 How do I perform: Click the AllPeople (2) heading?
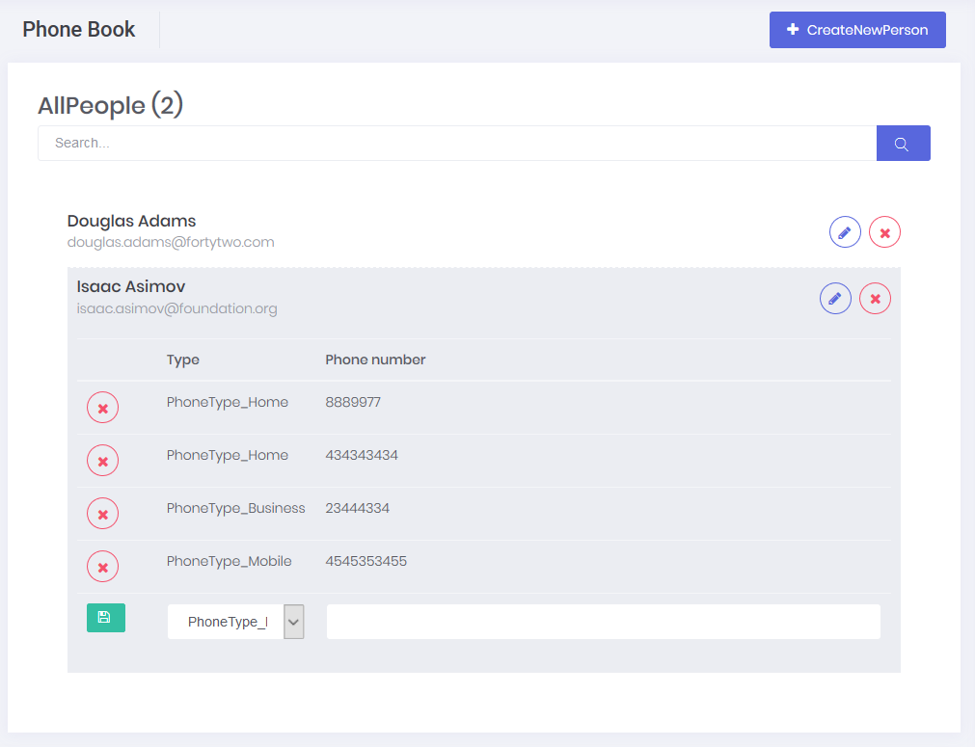point(110,105)
